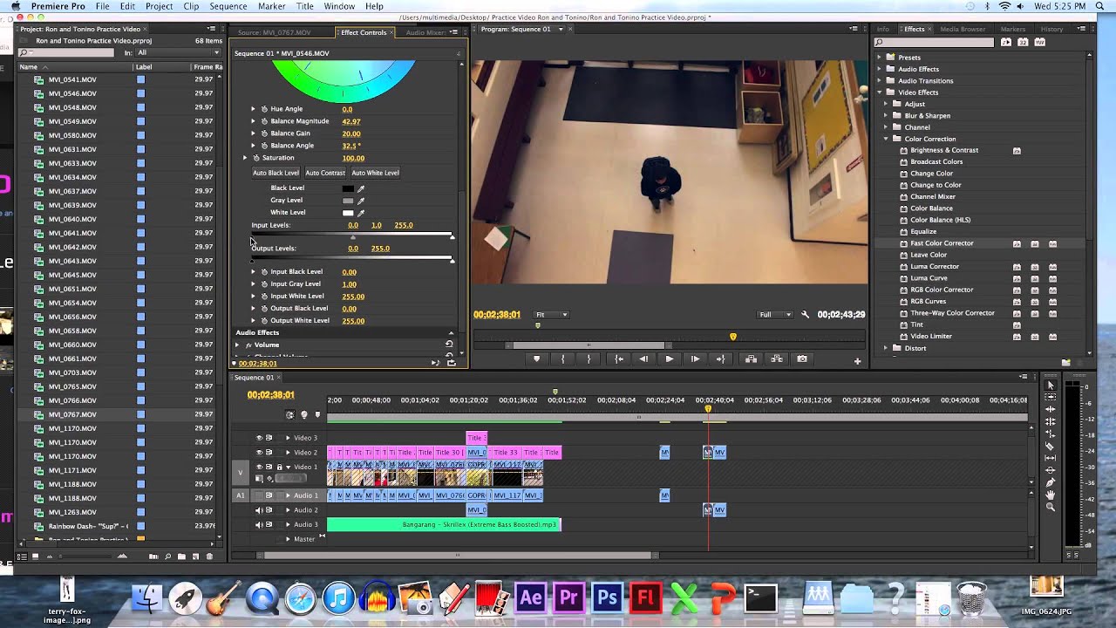The image size is (1116, 628).
Task: Collapse the Video 1 track
Action: 288,467
